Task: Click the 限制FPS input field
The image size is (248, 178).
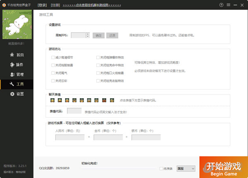Action: click(x=79, y=36)
